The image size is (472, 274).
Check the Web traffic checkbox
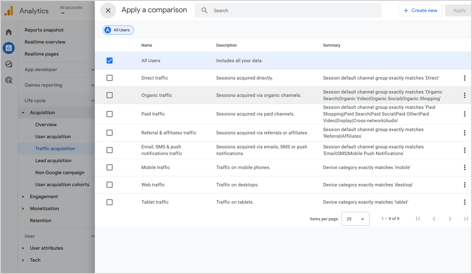pos(110,185)
